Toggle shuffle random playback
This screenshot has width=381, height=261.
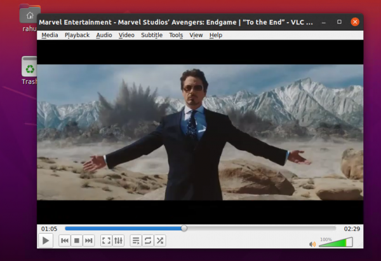pyautogui.click(x=160, y=241)
